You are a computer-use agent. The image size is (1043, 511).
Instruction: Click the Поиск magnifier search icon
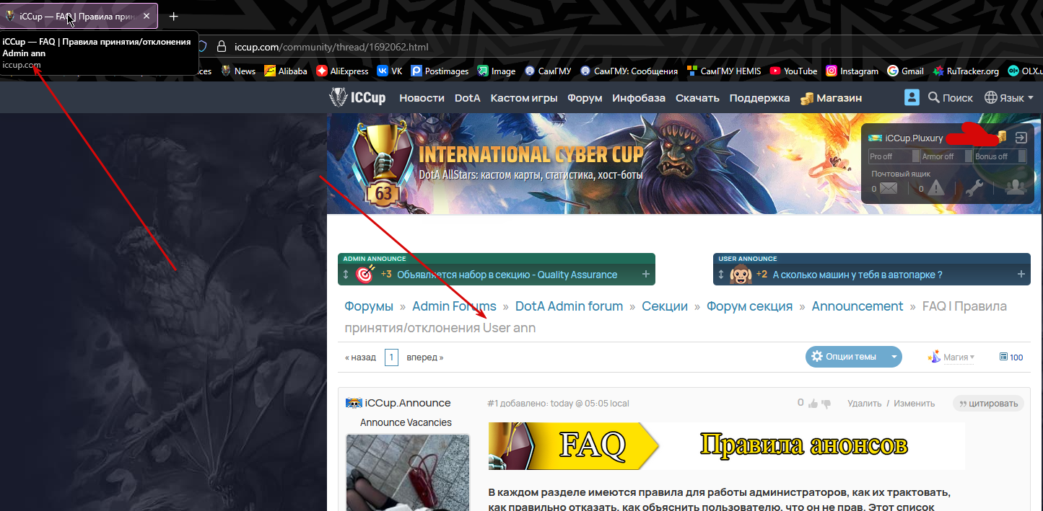(x=933, y=97)
